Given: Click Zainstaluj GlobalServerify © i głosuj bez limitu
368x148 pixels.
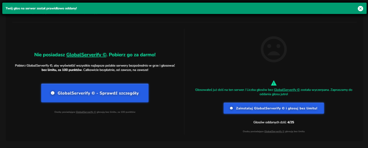Looking at the screenshot, I should [x=274, y=108].
